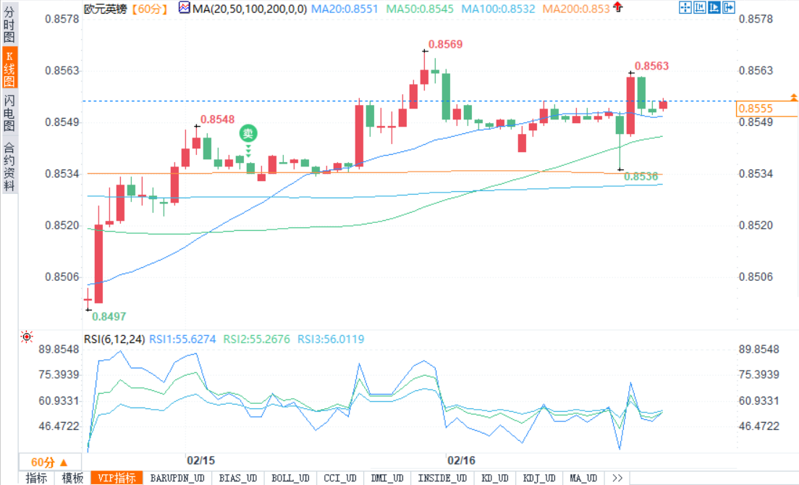Click the MA100:0.8532 value
Viewport: 799px width, 485px height.
tap(499, 9)
